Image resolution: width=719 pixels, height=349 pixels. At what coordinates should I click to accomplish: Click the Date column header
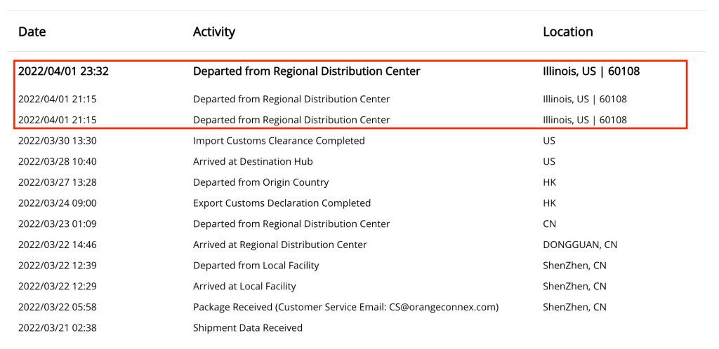[x=32, y=32]
